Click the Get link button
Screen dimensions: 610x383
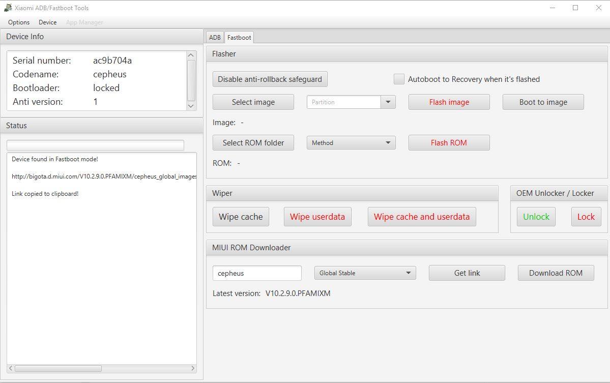tap(467, 273)
